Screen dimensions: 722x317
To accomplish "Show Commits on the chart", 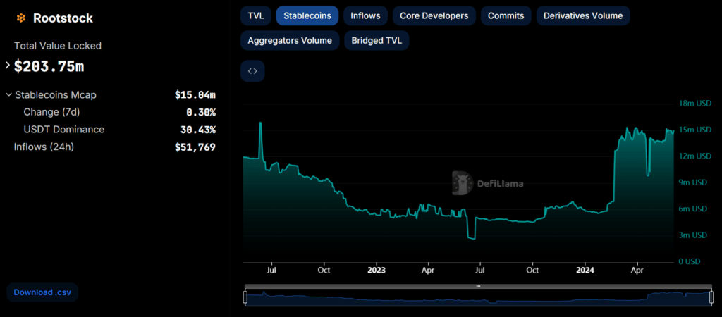I will [x=505, y=15].
